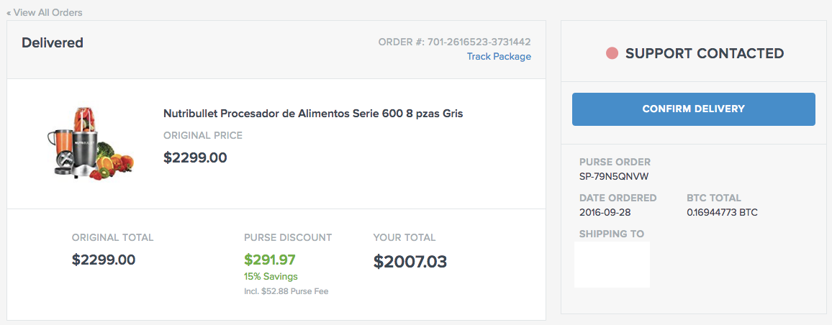Click the $2299.00 original price under title
832x325 pixels.
(x=195, y=157)
